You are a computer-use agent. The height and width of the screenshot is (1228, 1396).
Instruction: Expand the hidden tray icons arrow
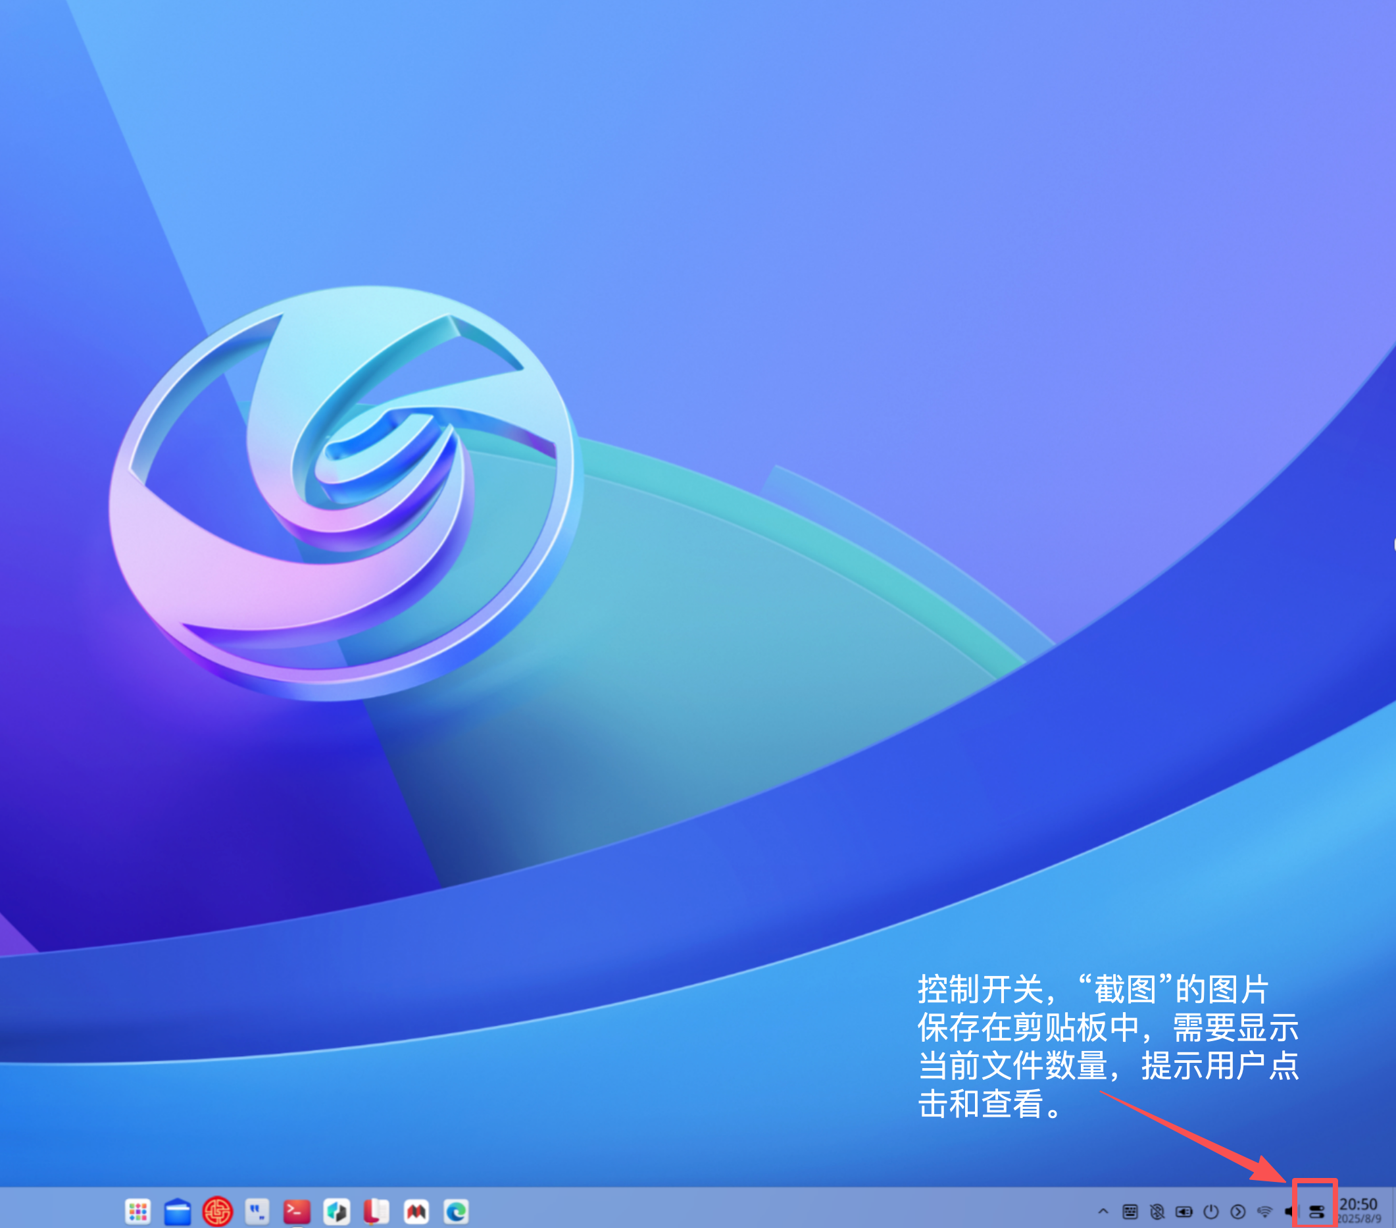pos(1103,1211)
